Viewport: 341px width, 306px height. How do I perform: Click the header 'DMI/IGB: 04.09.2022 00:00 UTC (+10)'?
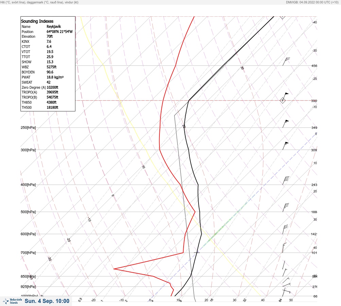click(312, 2)
